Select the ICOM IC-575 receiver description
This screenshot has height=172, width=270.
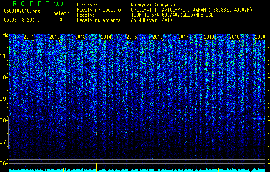172,15
